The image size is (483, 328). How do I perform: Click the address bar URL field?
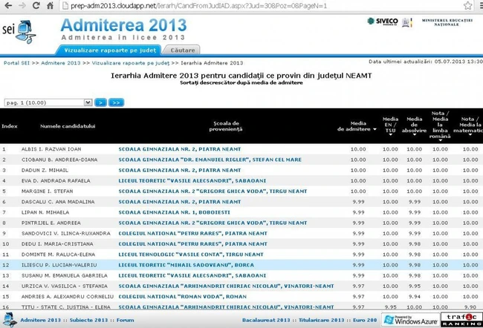262,5
